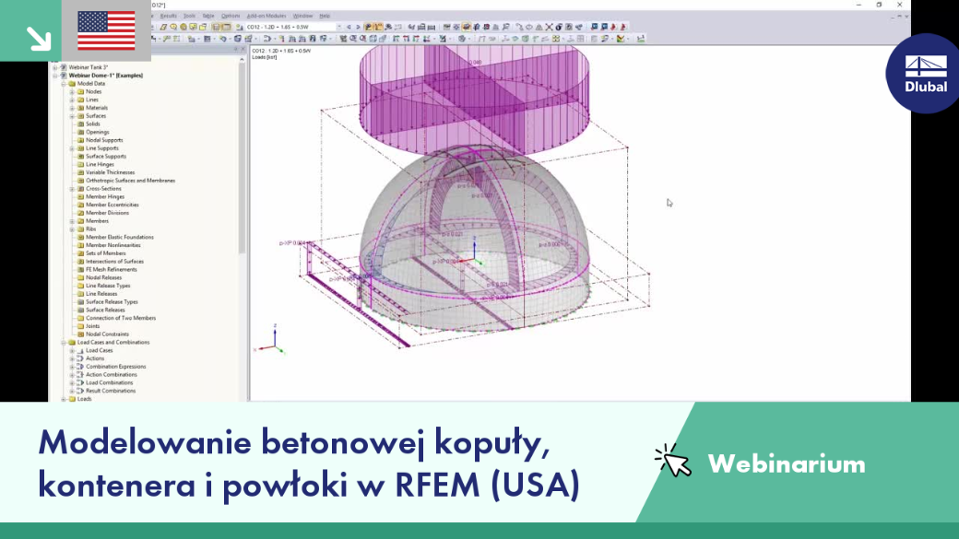This screenshot has width=959, height=539.
Task: Open the Results menu
Action: tap(168, 16)
